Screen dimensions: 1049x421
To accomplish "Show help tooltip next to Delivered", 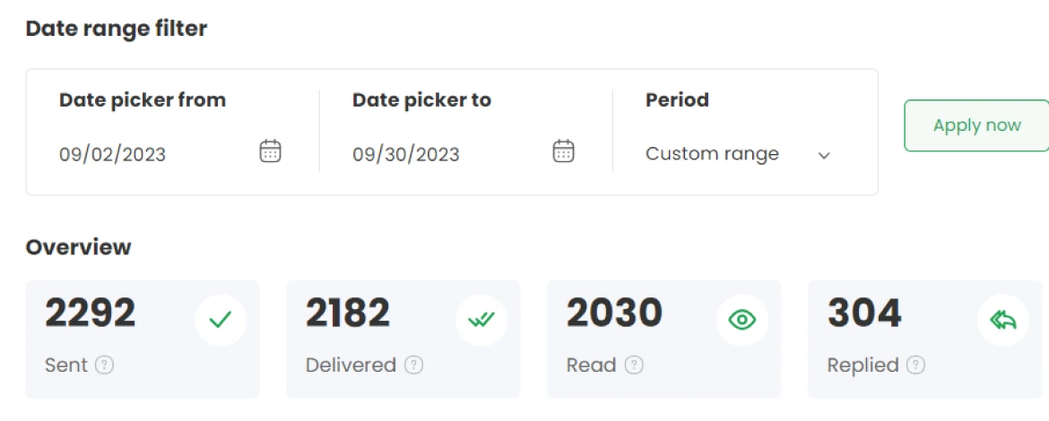I will [x=414, y=365].
